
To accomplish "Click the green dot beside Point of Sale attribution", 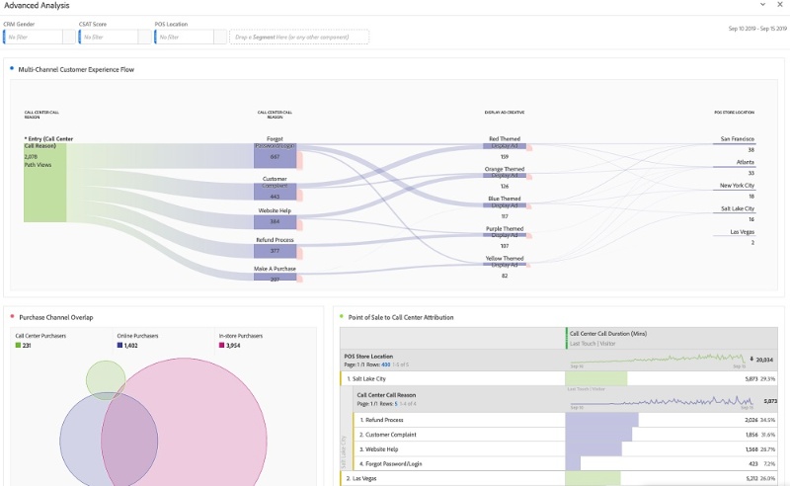I will [341, 316].
